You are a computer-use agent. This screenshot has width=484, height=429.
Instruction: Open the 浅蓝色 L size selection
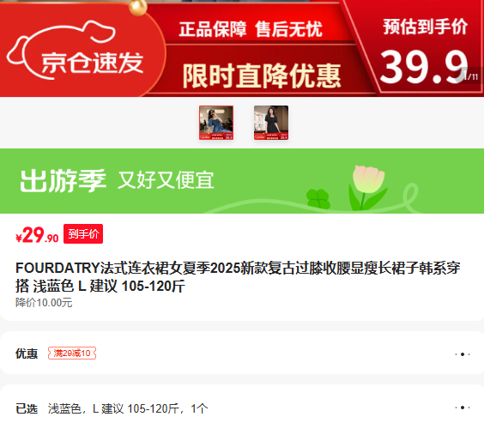[128, 408]
